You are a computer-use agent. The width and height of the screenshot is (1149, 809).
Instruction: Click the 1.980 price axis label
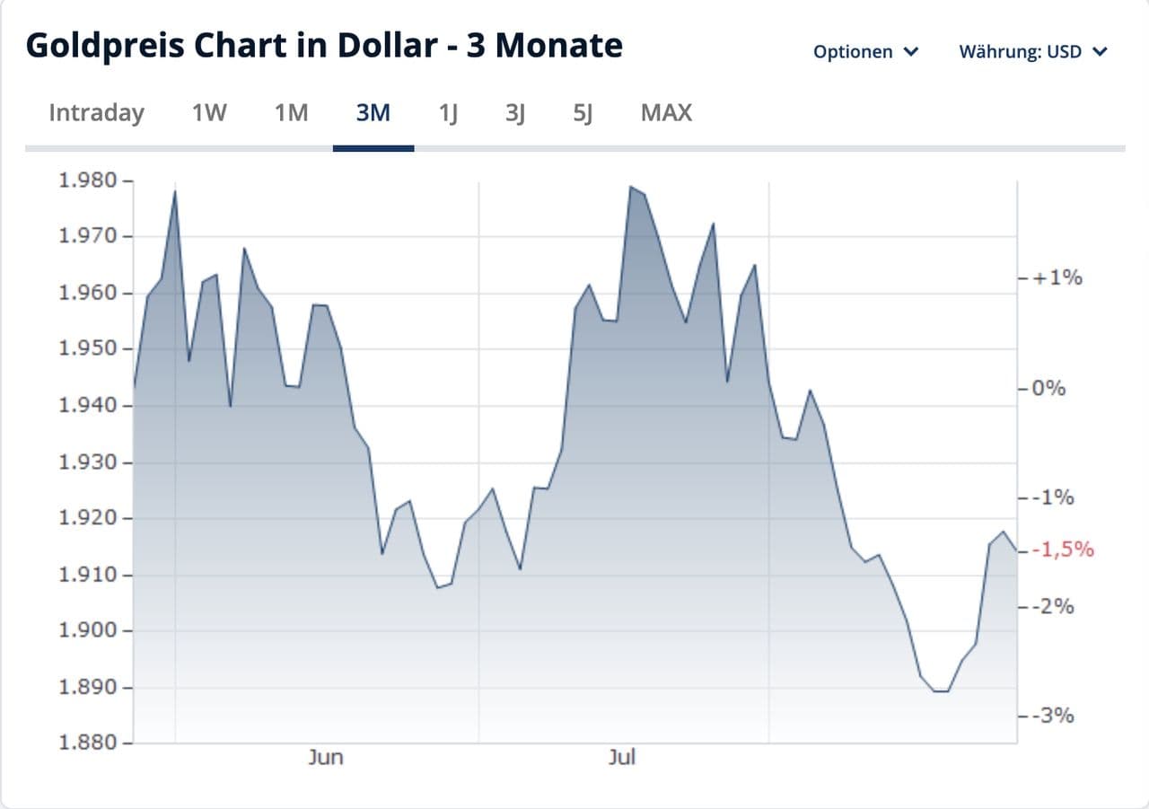point(87,180)
